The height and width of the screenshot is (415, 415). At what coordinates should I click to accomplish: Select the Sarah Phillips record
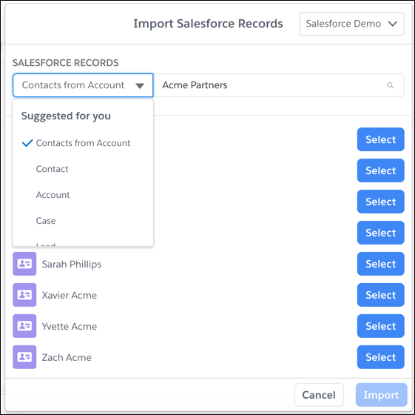380,264
